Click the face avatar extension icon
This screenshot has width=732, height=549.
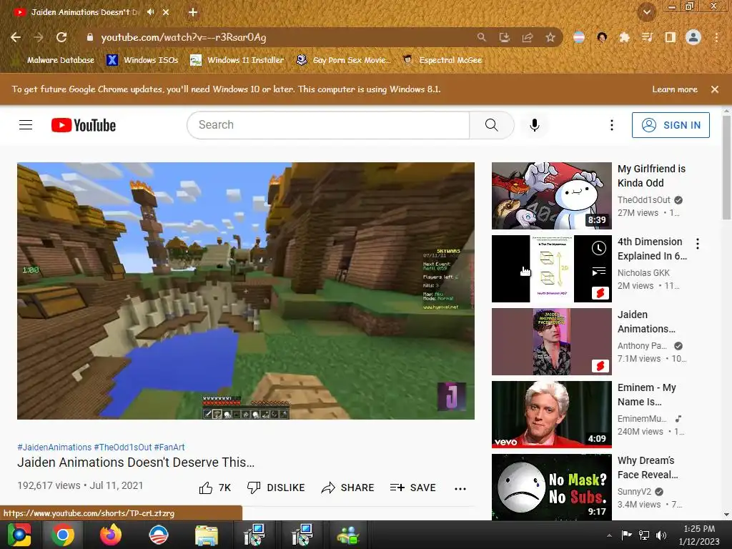[x=602, y=37]
